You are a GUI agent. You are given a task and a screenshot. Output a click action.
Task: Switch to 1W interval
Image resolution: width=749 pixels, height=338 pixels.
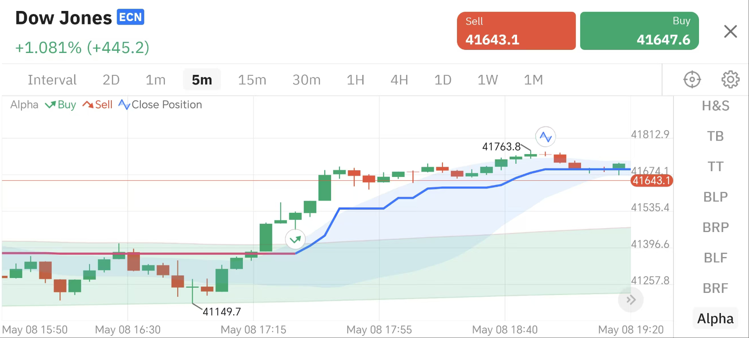[488, 80]
